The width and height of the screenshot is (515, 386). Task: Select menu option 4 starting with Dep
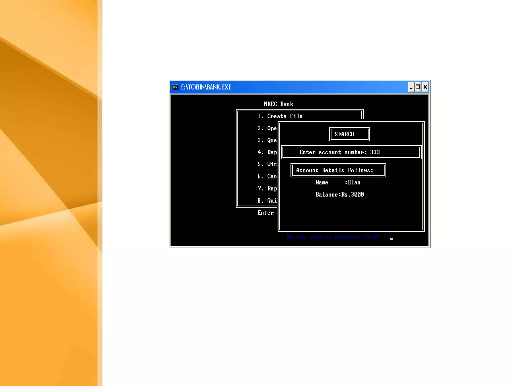click(x=267, y=152)
